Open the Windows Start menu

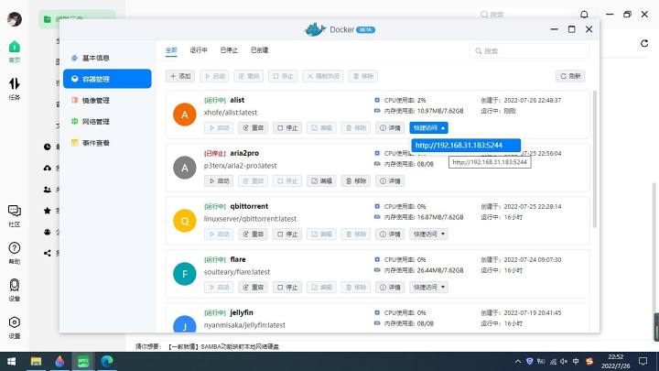(x=12, y=361)
